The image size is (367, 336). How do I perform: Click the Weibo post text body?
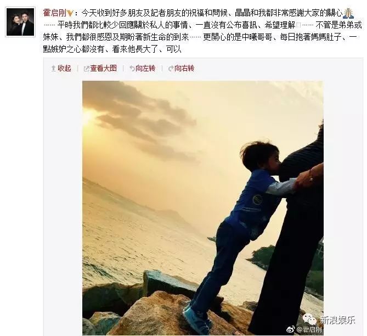[x=202, y=31]
